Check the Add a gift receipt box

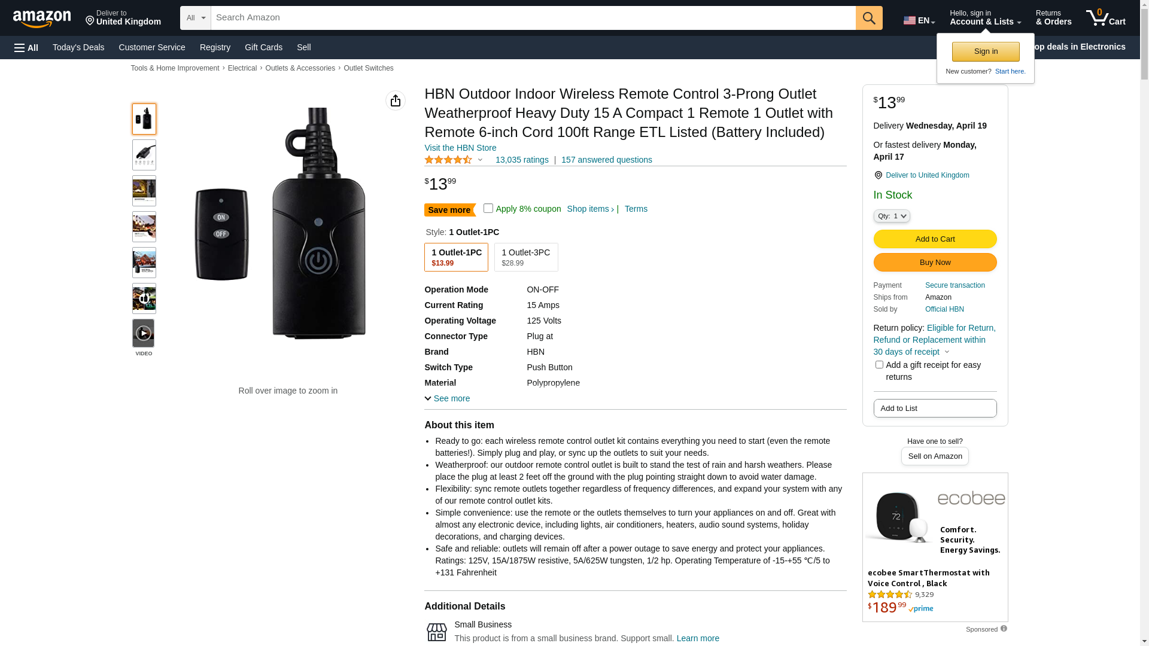pos(879,365)
